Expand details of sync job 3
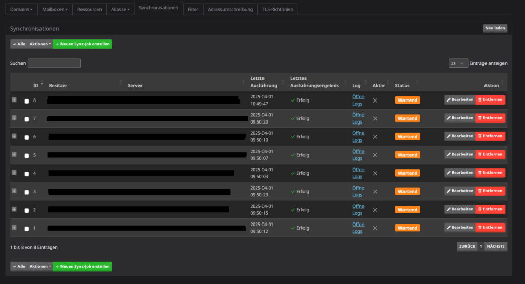 (14, 191)
